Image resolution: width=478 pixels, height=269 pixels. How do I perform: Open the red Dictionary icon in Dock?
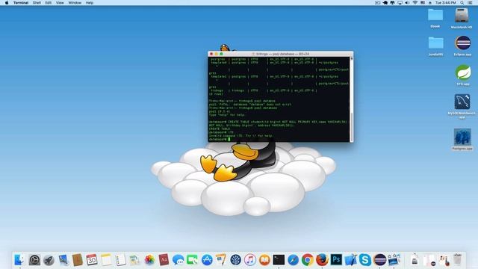click(164, 260)
